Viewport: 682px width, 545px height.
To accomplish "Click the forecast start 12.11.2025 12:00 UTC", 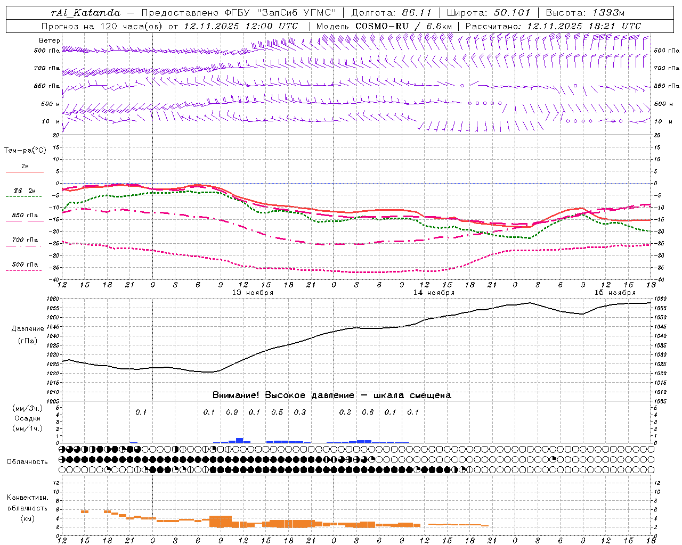I will point(241,26).
